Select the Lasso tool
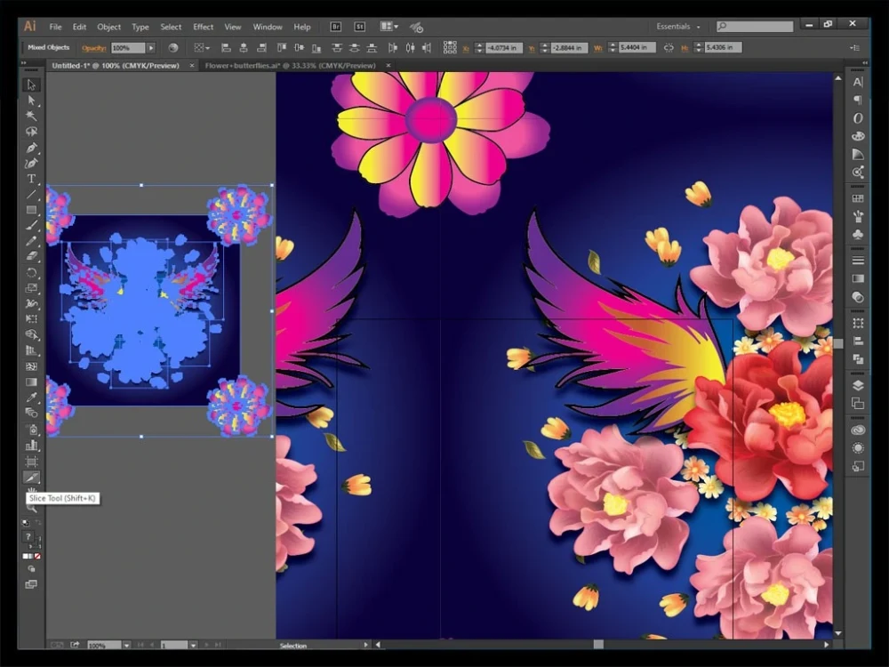889x667 pixels. 31,132
